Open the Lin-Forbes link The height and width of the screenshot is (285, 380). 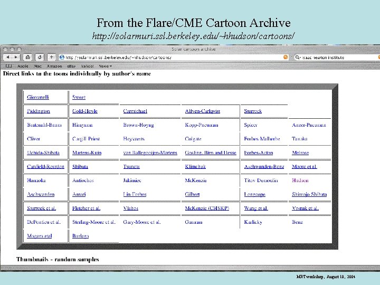pyautogui.click(x=135, y=194)
